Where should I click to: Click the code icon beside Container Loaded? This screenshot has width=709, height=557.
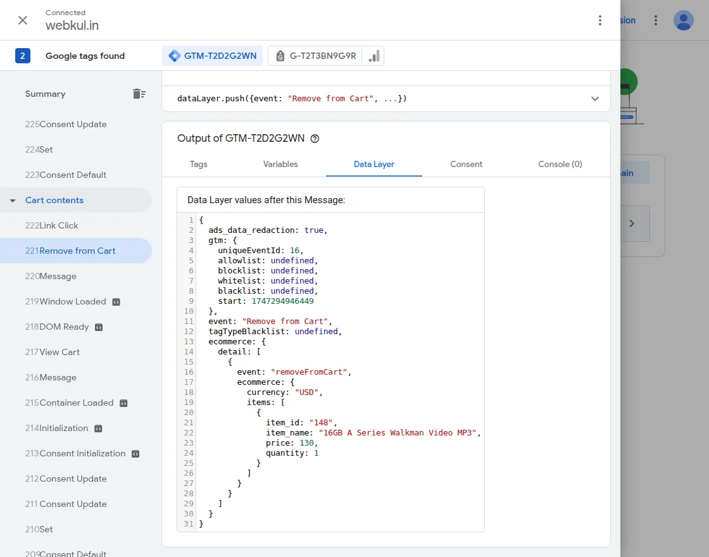[x=123, y=403]
